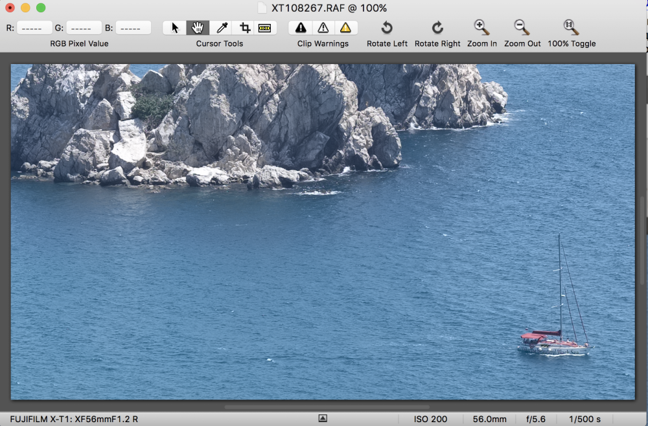
Task: Click the FUJIFILM X-T1 camera info text
Action: coord(74,419)
